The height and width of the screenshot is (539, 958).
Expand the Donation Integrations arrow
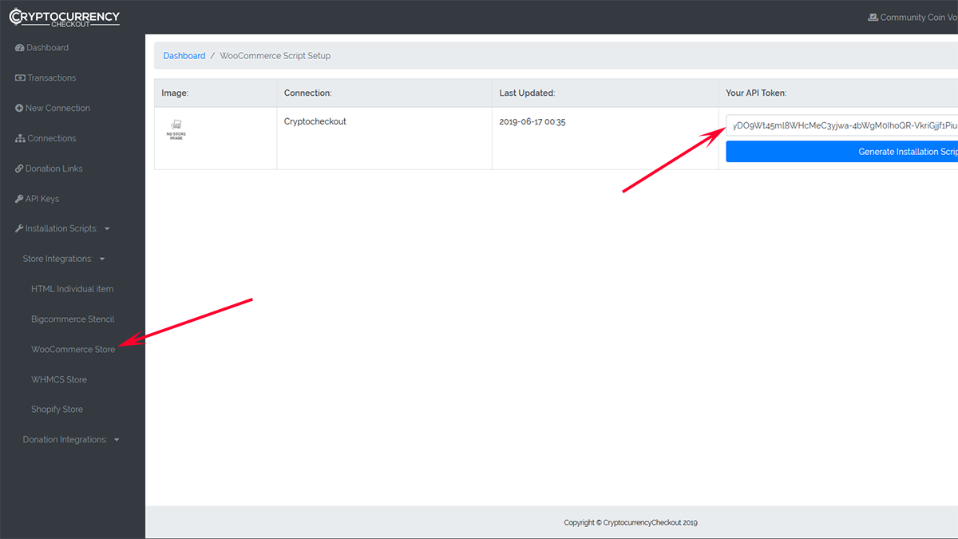pos(117,440)
